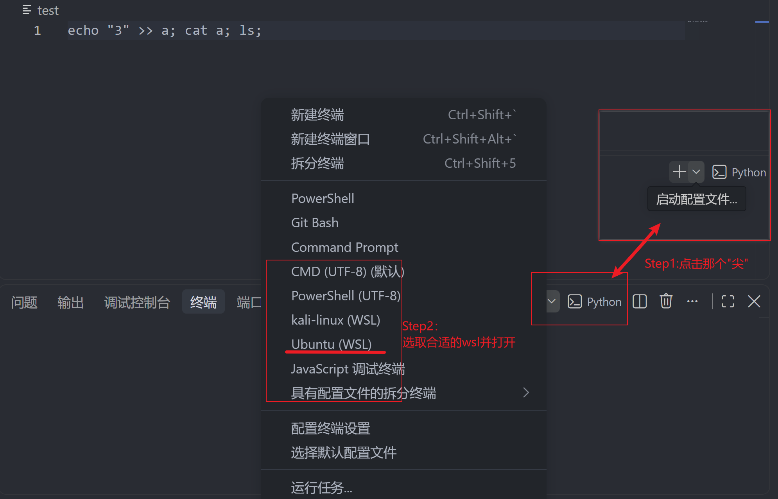Select Command Prompt profile
This screenshot has width=778, height=499.
403,248
